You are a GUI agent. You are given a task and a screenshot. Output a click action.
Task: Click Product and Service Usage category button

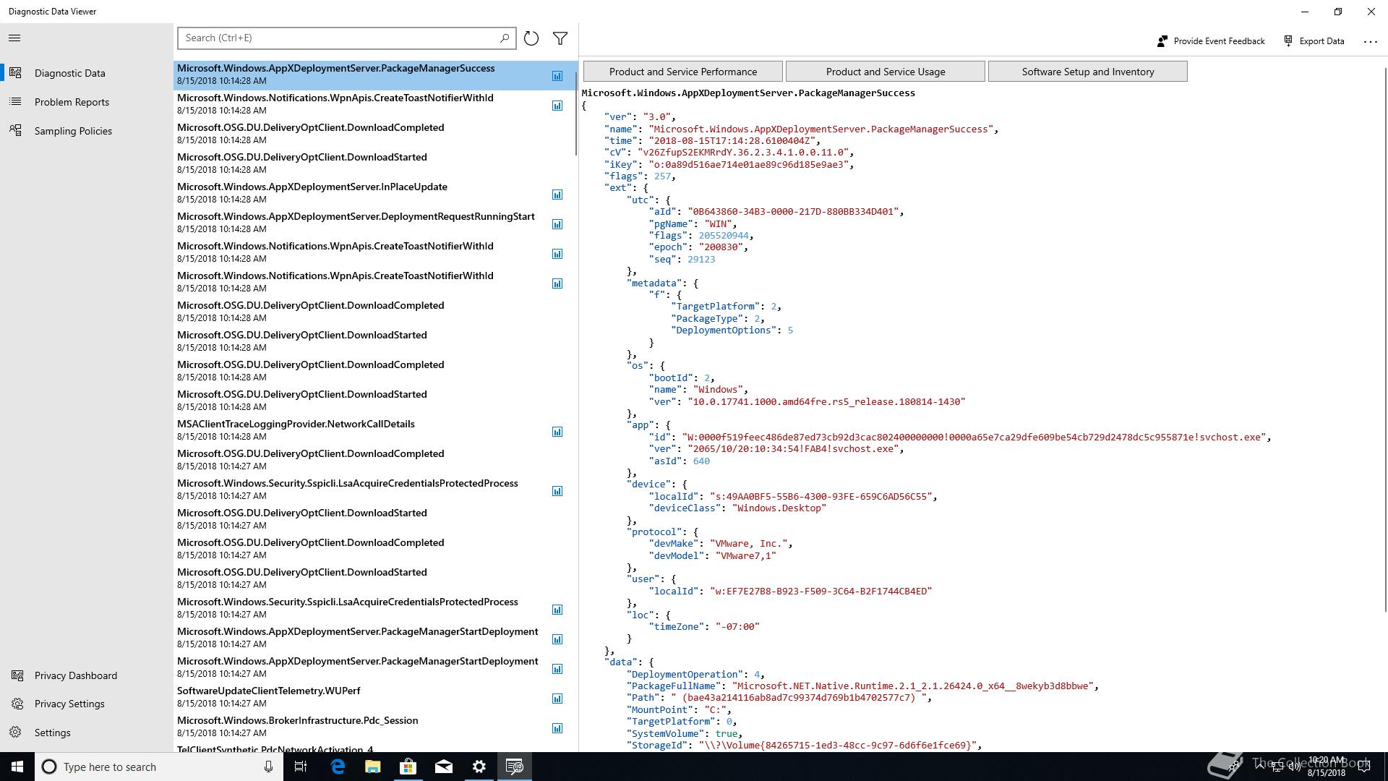886,72
